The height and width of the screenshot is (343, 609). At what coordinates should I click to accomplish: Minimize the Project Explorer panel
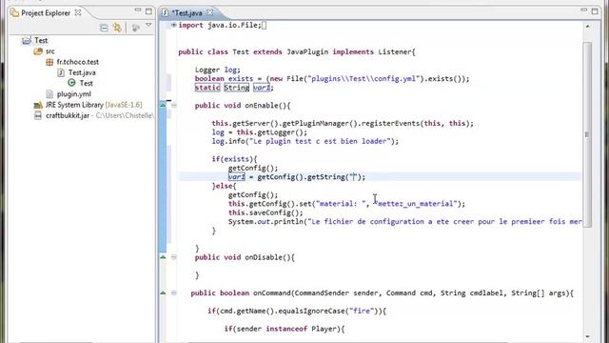coord(138,10)
